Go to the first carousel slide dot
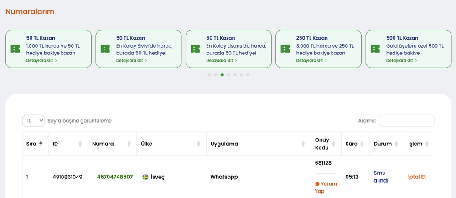This screenshot has height=198, width=456. [209, 74]
